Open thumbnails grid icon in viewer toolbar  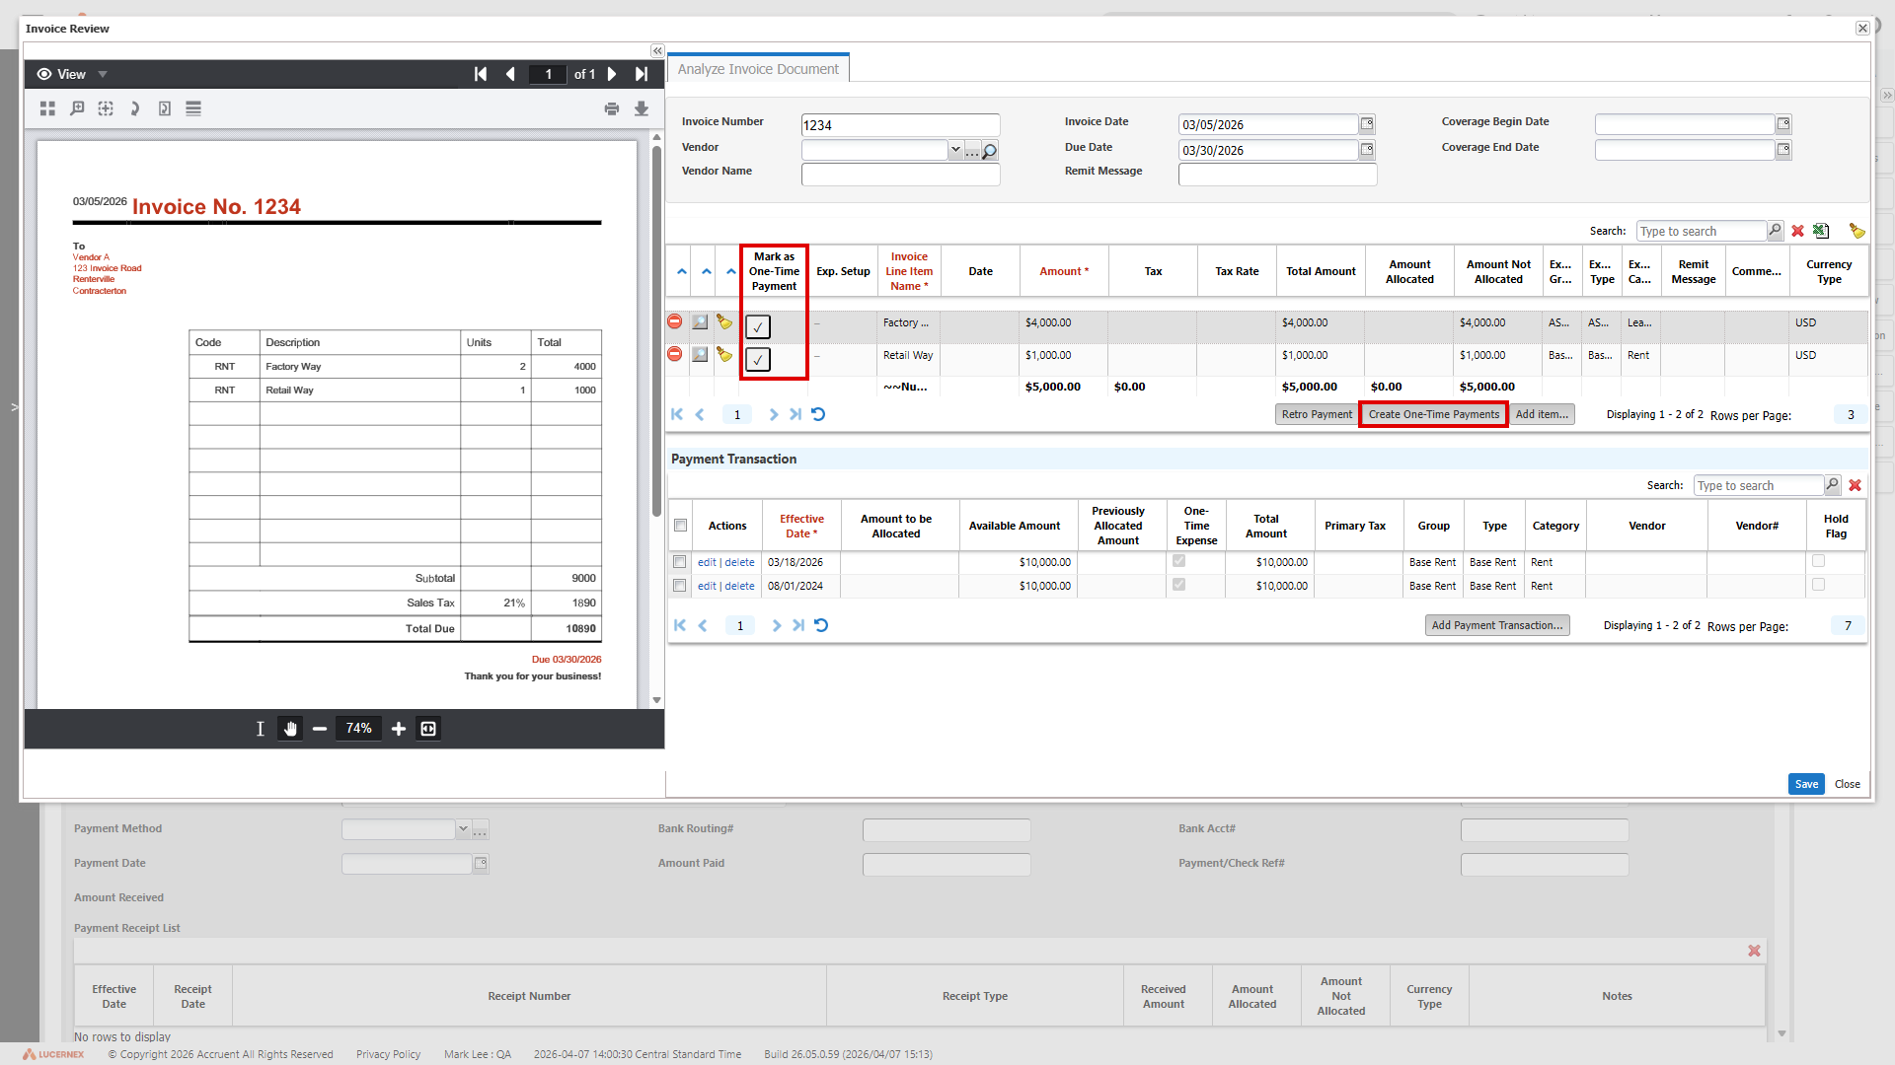[x=47, y=108]
